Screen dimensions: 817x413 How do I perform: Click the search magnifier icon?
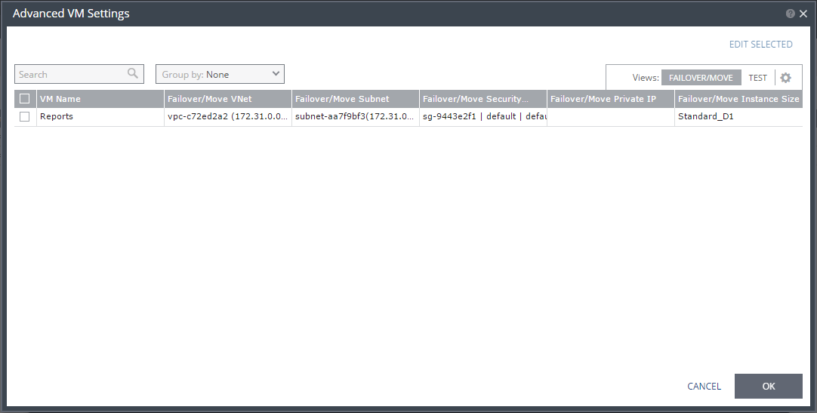(133, 73)
